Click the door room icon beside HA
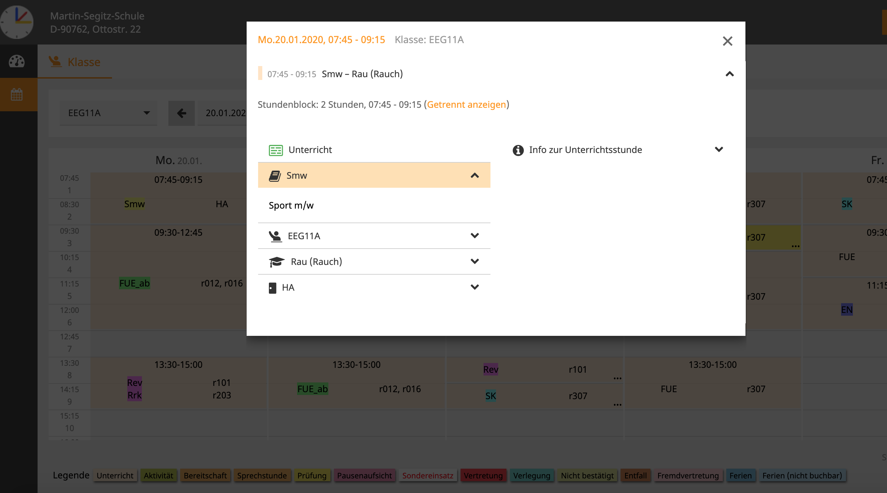Screen dimensions: 887x493 point(272,288)
